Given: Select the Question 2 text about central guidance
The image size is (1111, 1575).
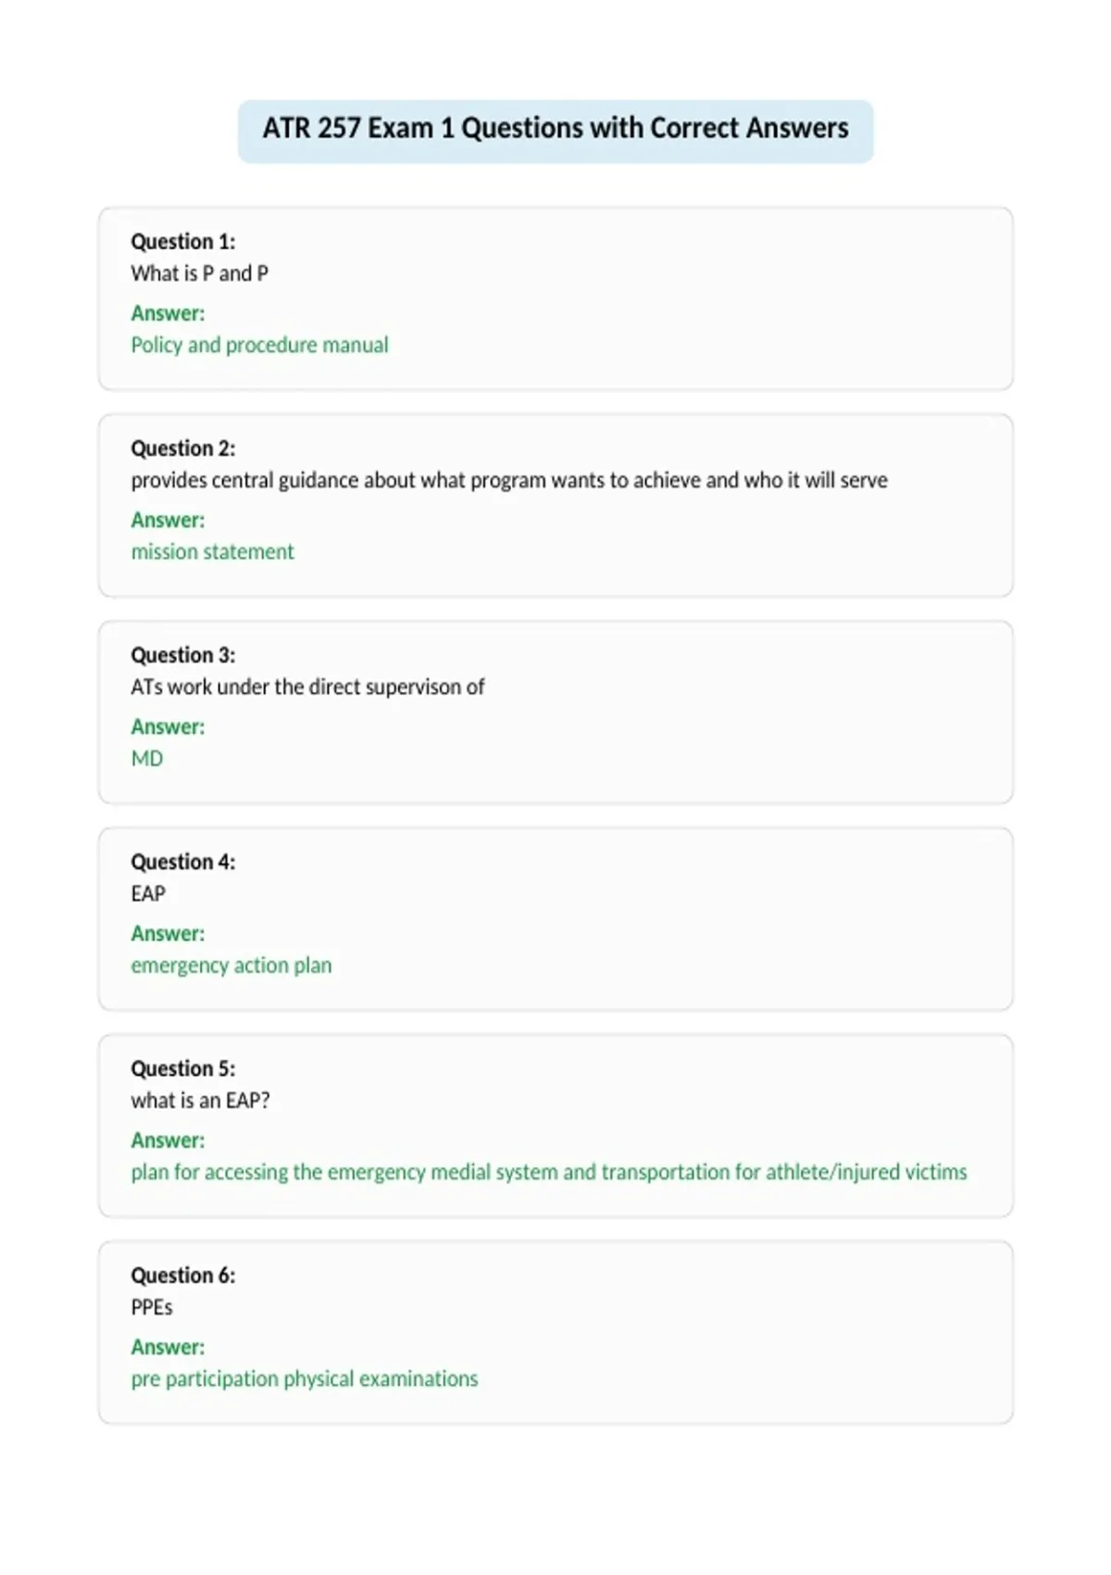Looking at the screenshot, I should pos(509,480).
